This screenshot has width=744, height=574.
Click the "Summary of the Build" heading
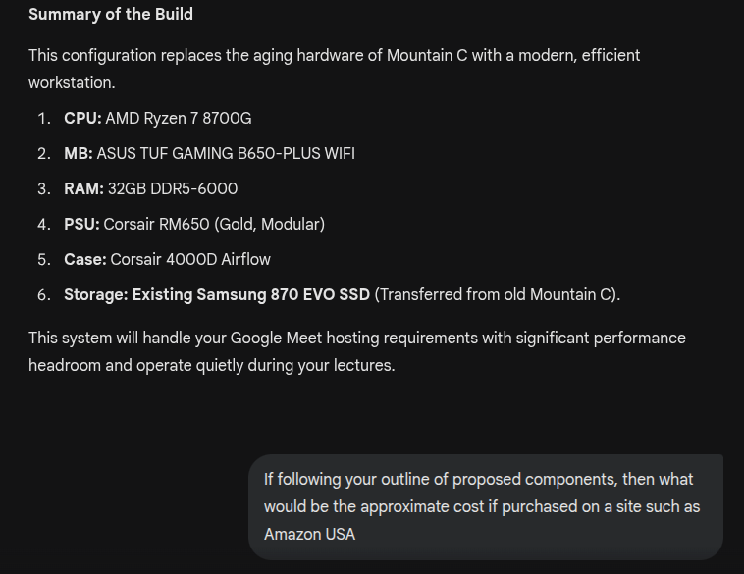(x=111, y=14)
